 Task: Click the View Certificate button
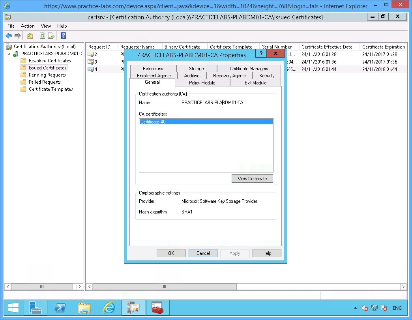pos(252,178)
